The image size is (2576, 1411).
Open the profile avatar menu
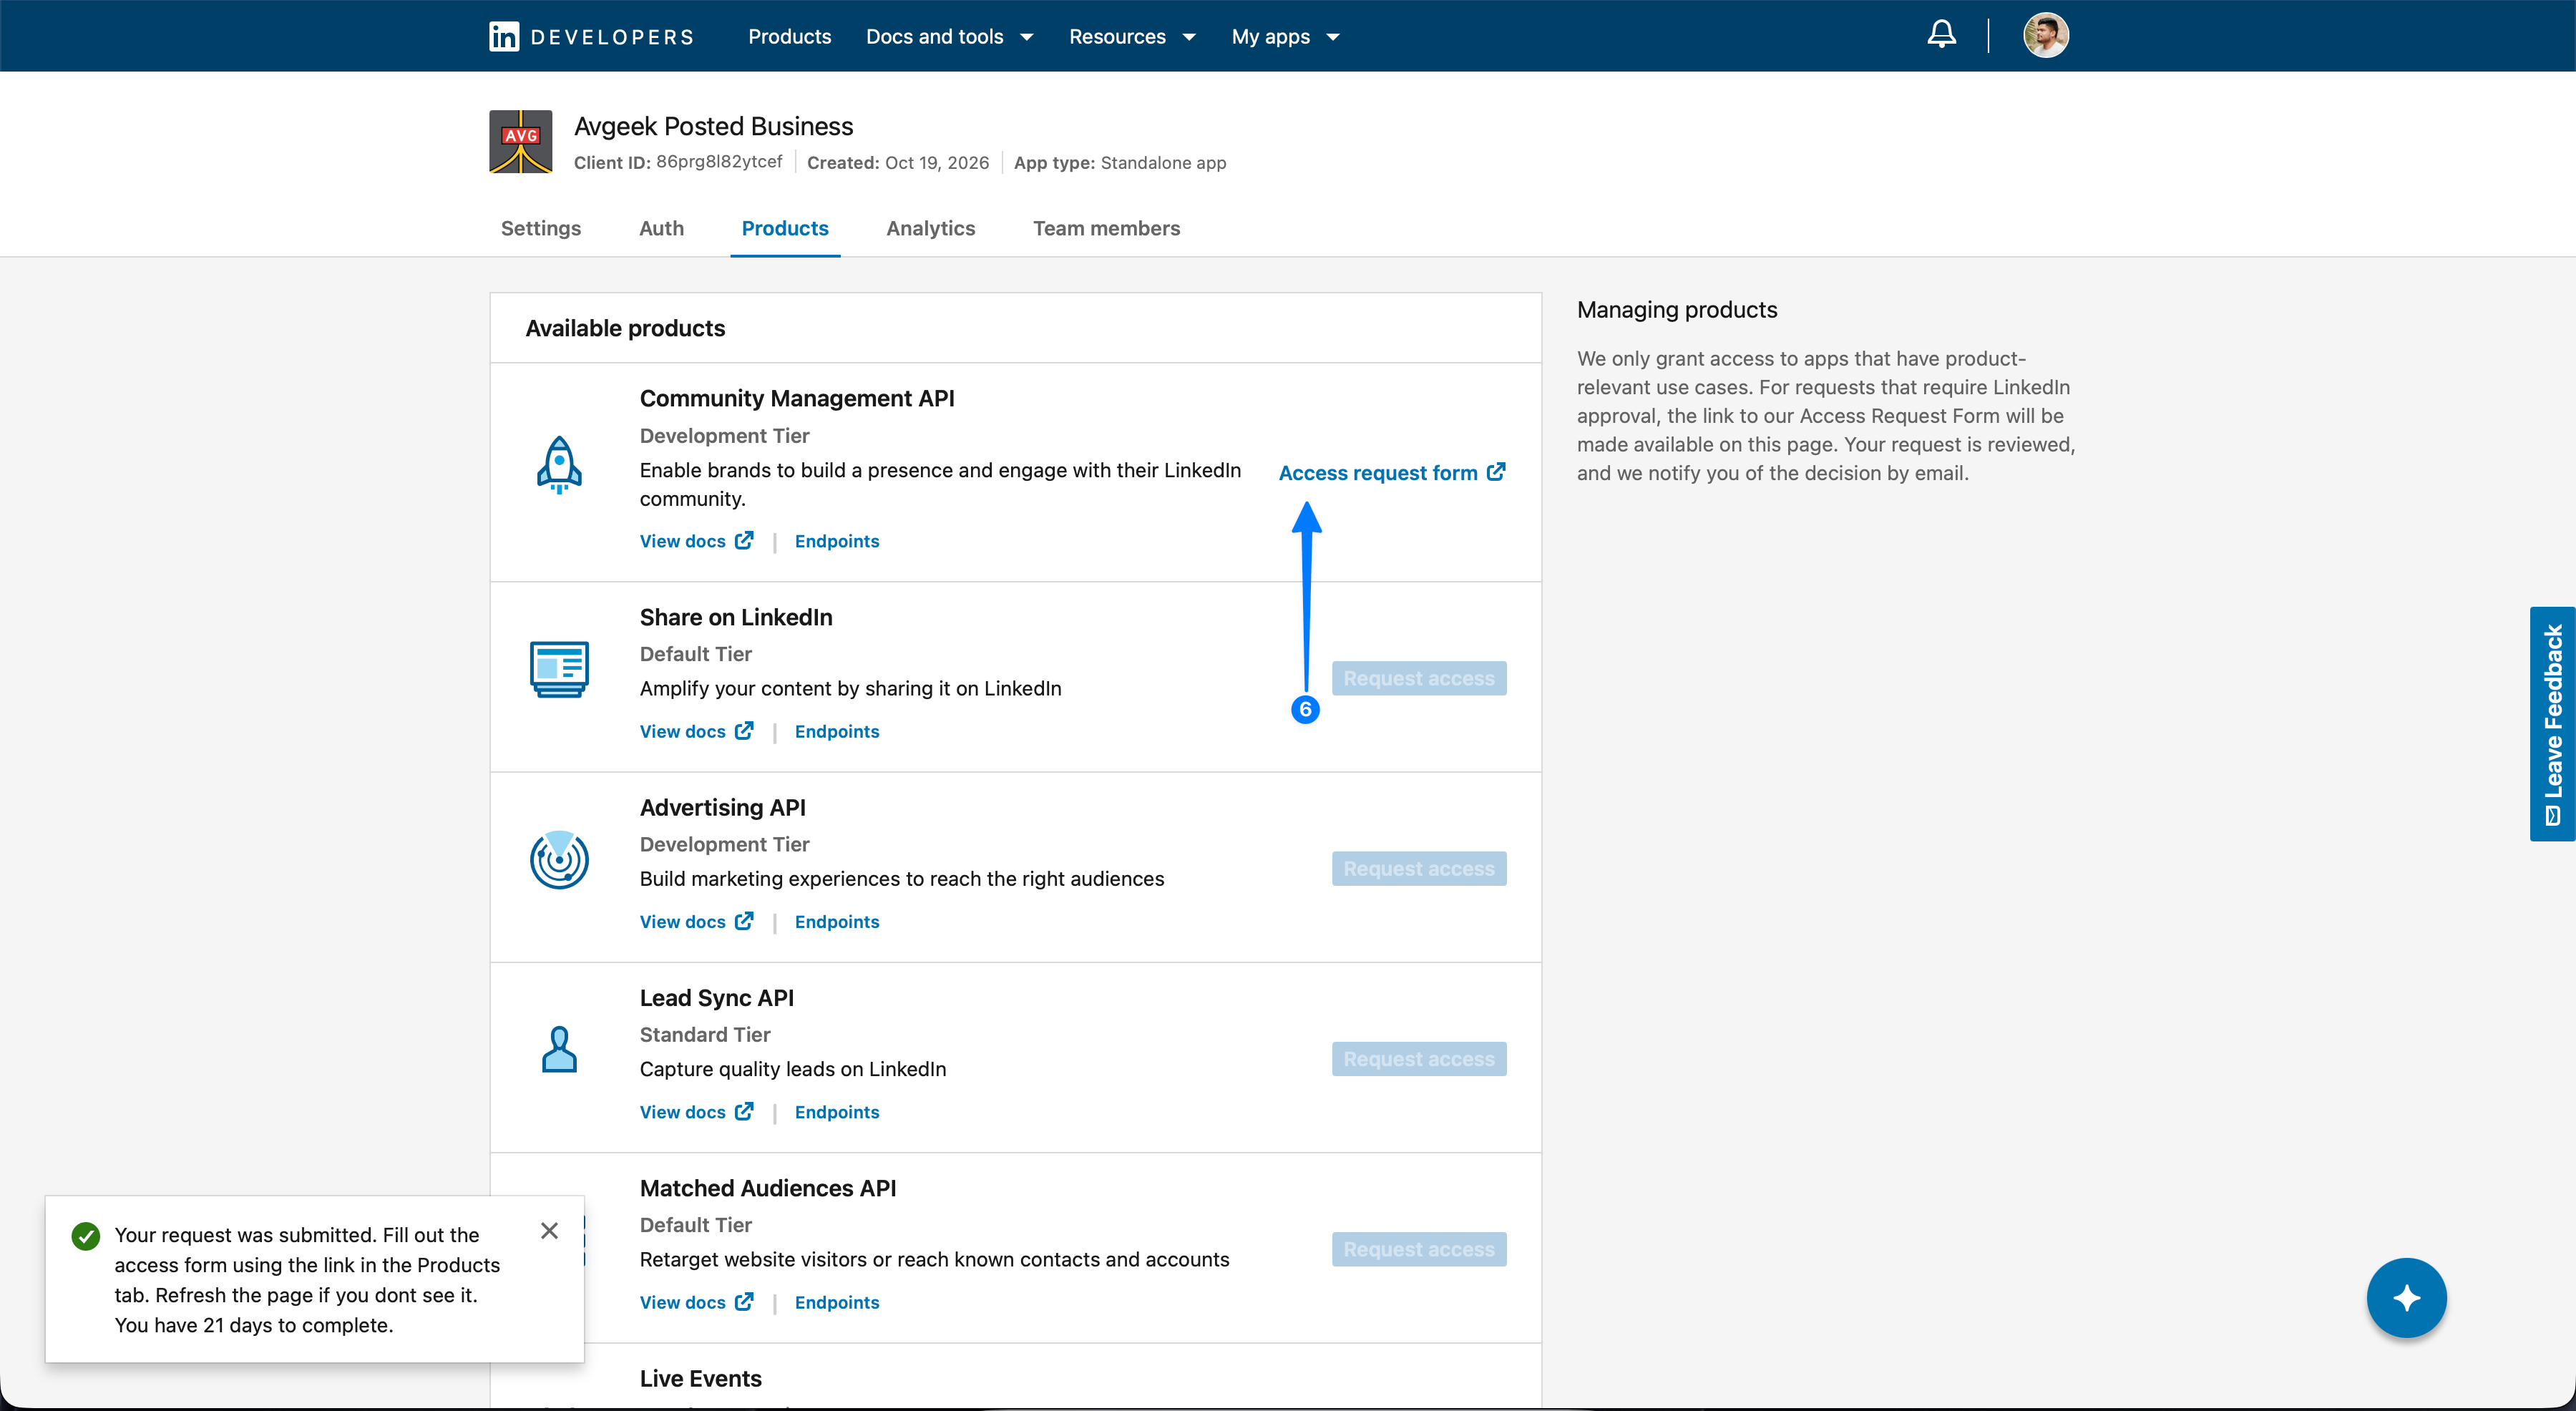point(2046,36)
